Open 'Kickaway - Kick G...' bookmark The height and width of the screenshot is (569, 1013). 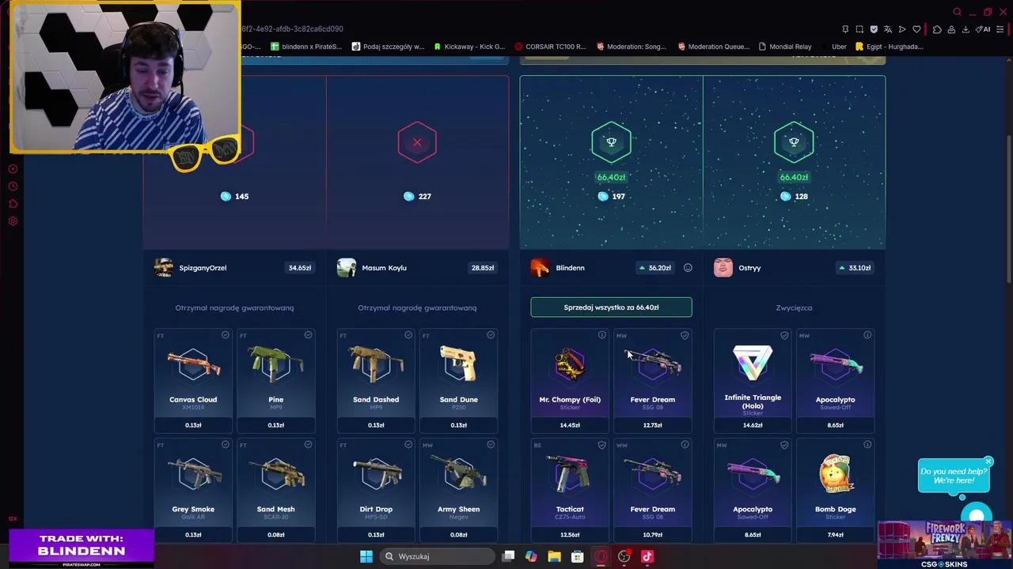click(469, 47)
